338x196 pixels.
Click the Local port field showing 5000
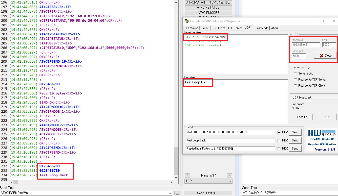pyautogui.click(x=299, y=56)
